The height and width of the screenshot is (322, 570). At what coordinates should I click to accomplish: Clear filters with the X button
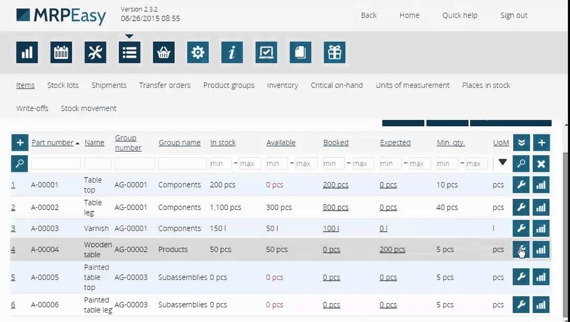[541, 164]
